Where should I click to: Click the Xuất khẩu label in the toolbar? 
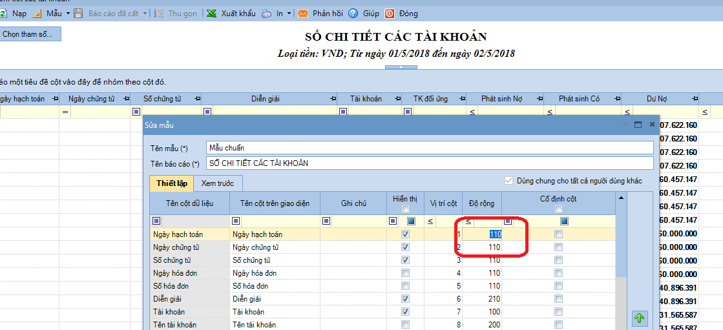(238, 14)
